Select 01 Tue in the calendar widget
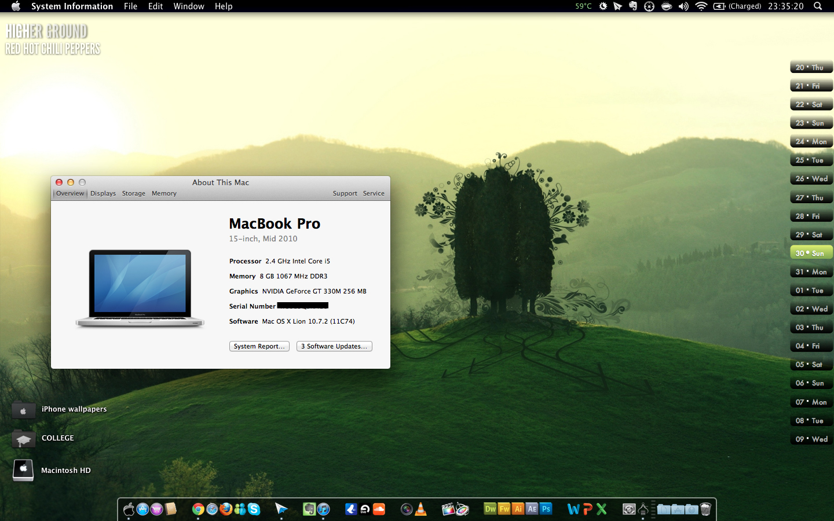834x521 pixels. [811, 290]
